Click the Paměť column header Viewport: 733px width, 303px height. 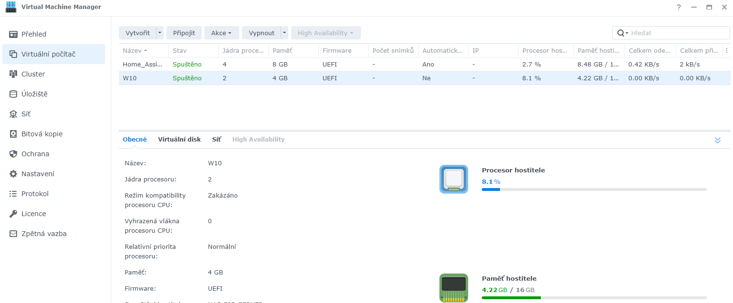click(293, 50)
